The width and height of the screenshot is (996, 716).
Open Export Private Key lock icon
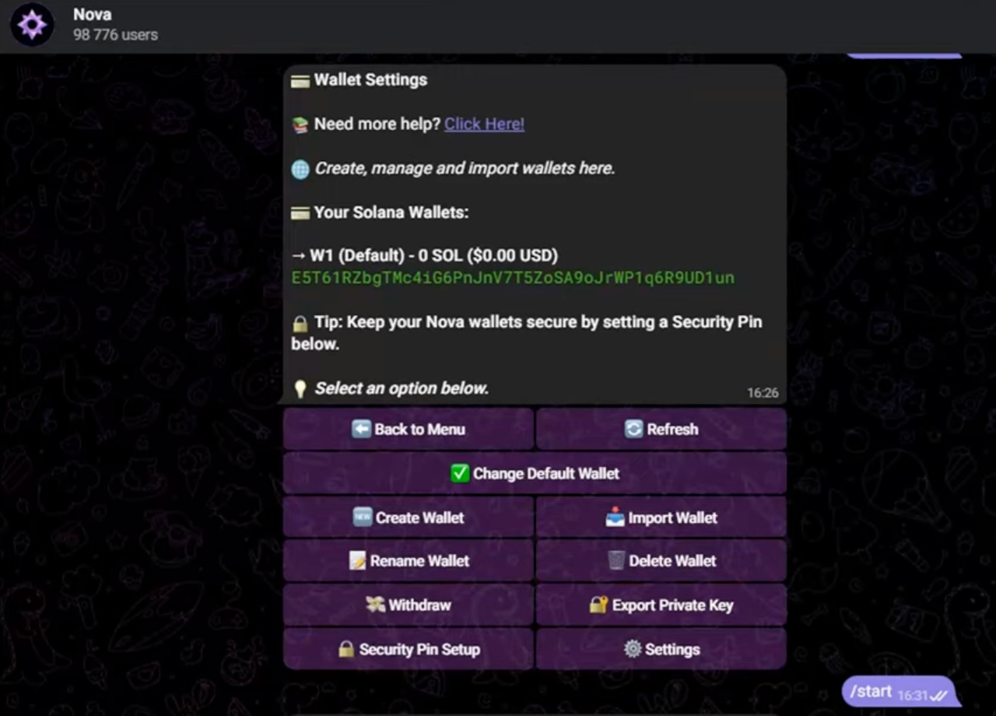pyautogui.click(x=597, y=605)
